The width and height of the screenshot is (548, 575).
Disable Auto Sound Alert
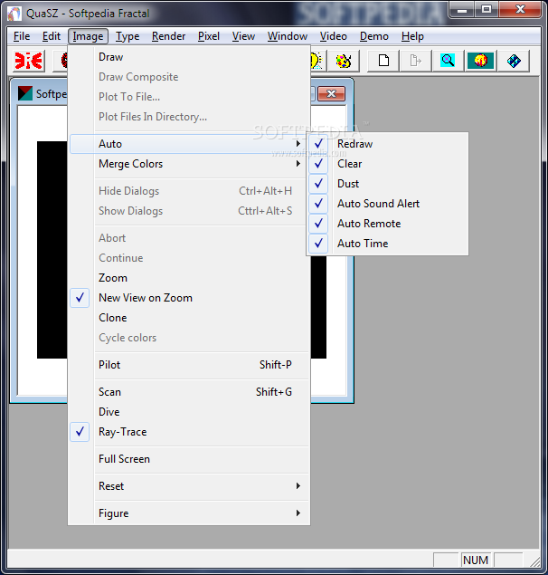(388, 204)
